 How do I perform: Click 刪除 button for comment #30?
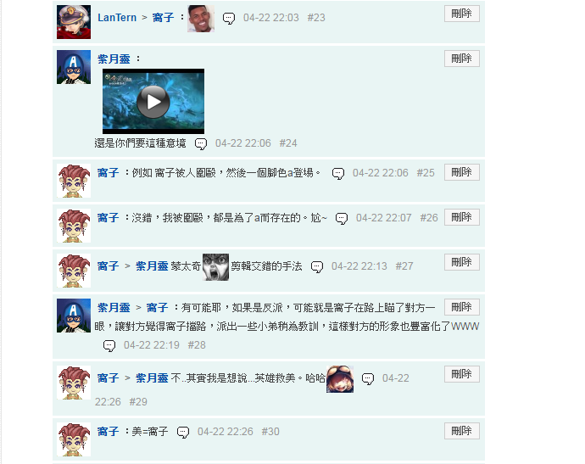[461, 431]
